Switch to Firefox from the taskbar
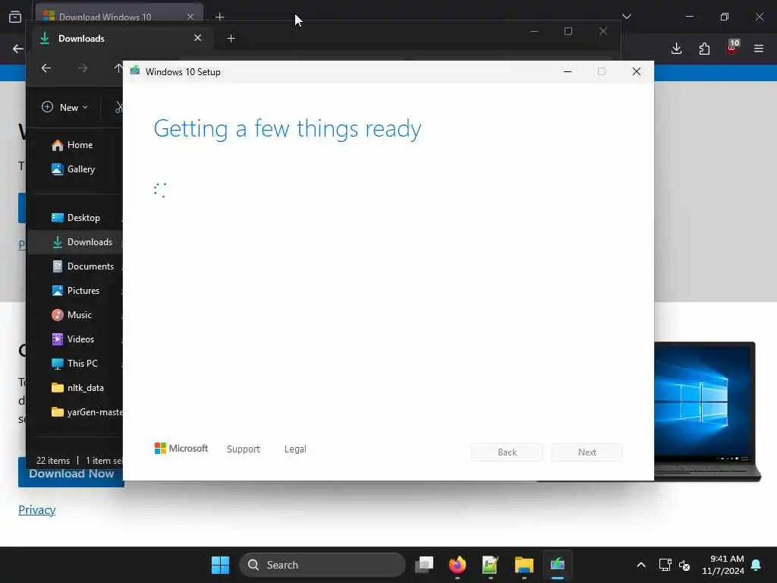Viewport: 777px width, 583px height. pos(458,565)
